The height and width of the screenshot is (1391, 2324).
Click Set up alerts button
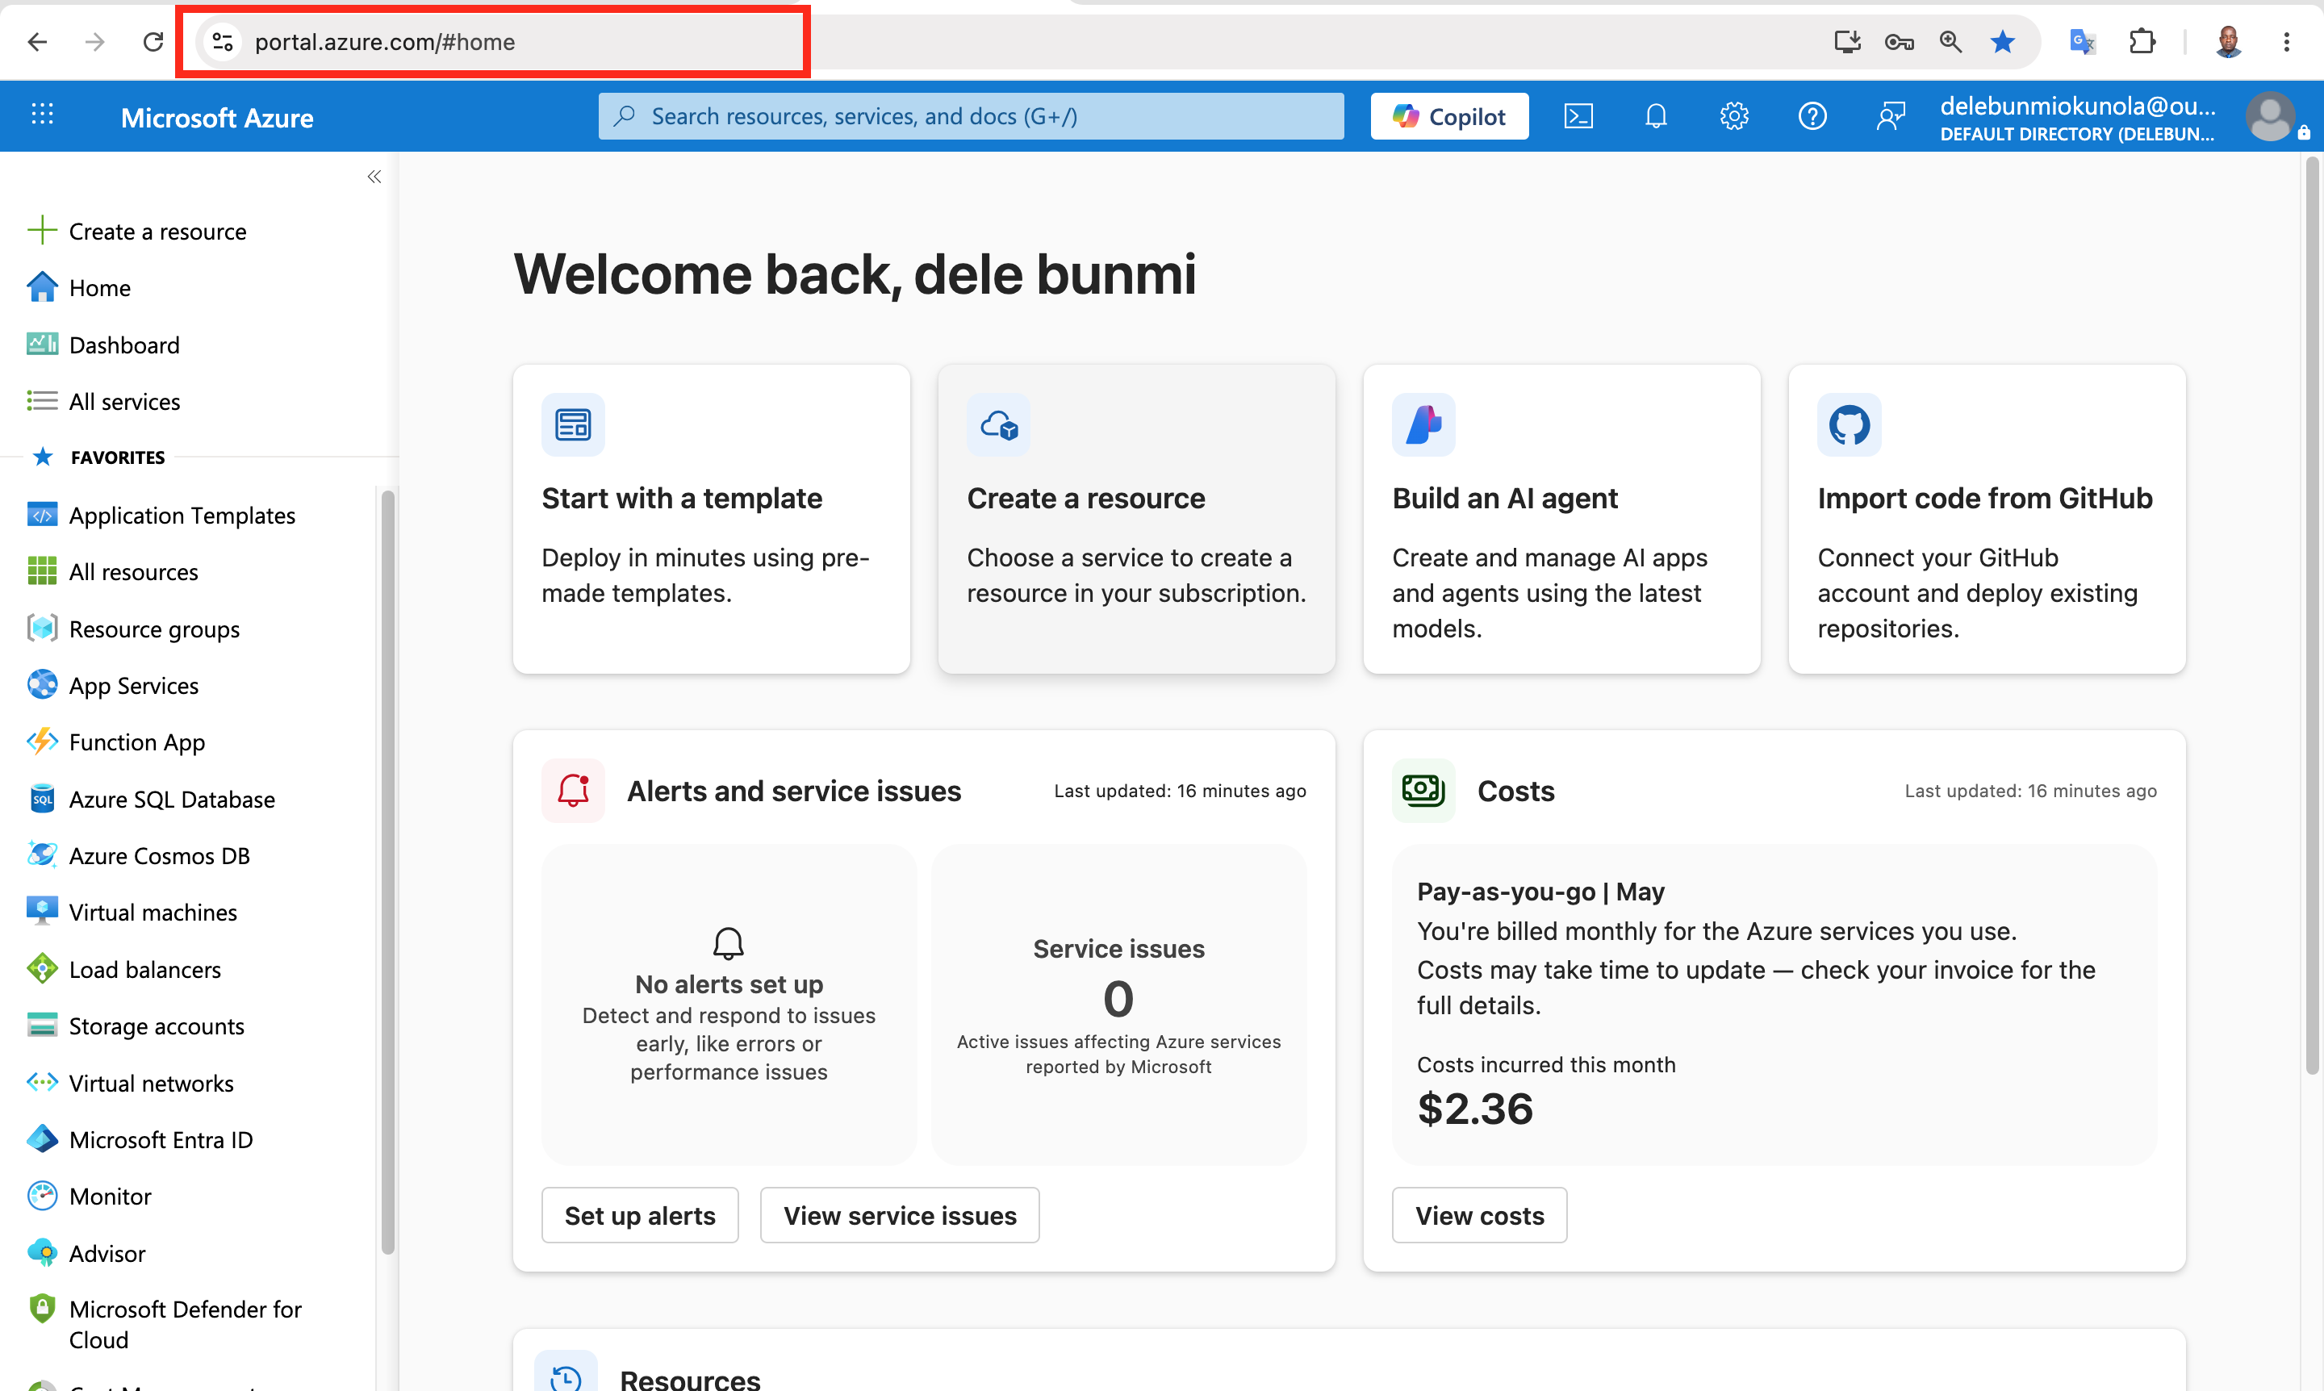pos(639,1216)
